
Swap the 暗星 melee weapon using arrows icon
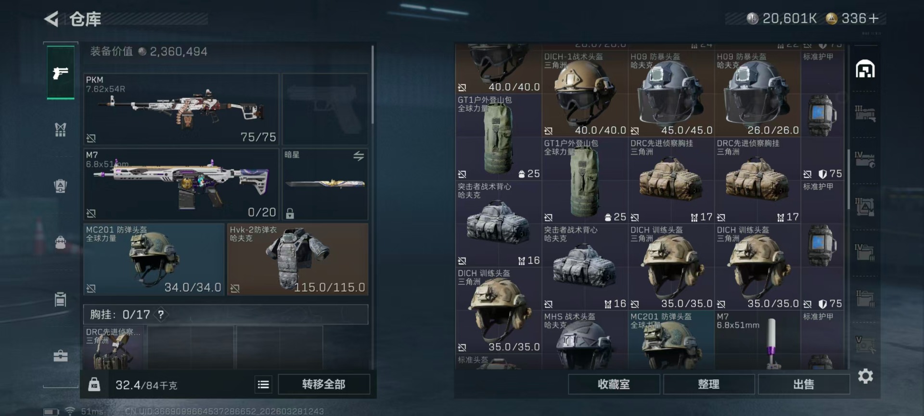point(359,156)
